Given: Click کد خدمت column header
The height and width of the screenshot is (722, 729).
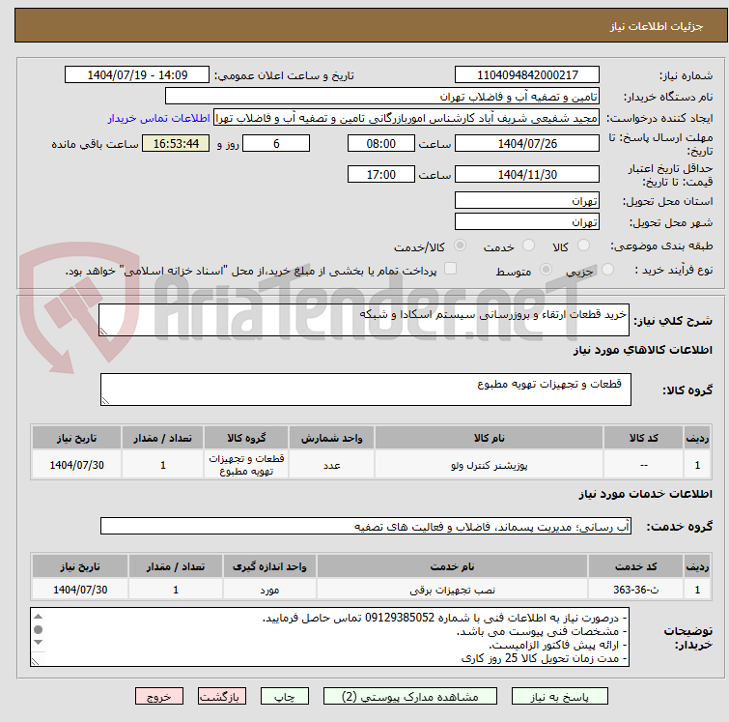Looking at the screenshot, I should [635, 566].
